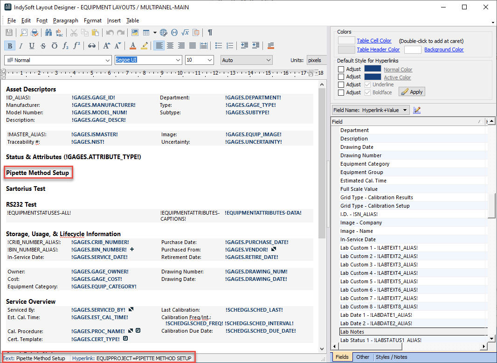Image resolution: width=497 pixels, height=363 pixels.
Task: Apply strikethrough formatting to text
Action: click(x=43, y=46)
